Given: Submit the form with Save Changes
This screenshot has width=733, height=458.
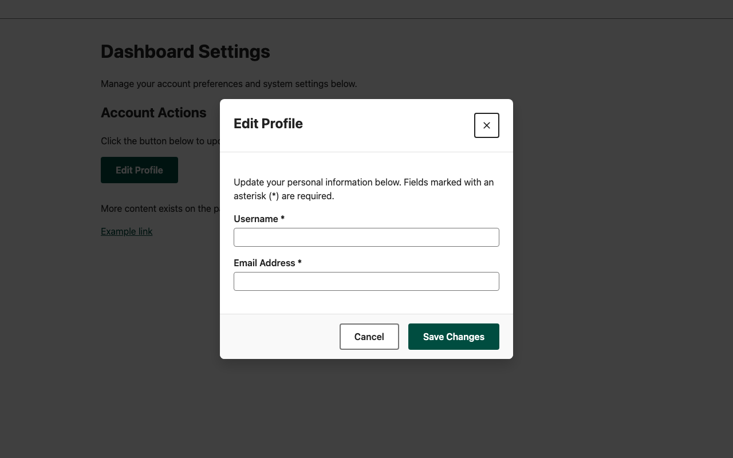Looking at the screenshot, I should 453,337.
